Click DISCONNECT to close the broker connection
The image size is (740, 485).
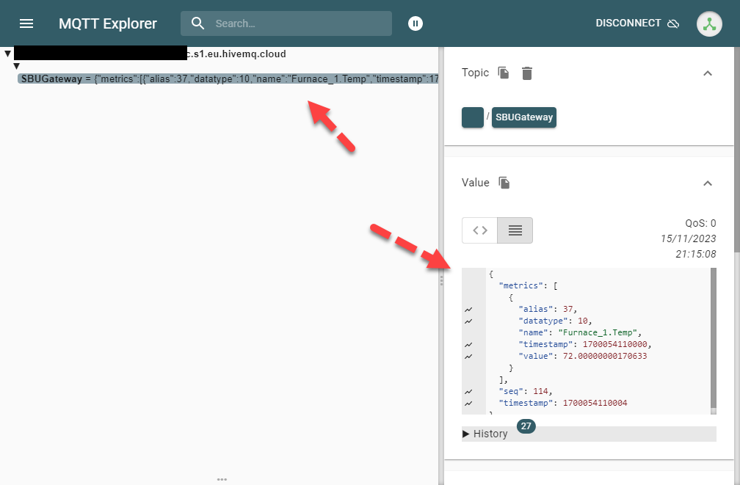[628, 23]
